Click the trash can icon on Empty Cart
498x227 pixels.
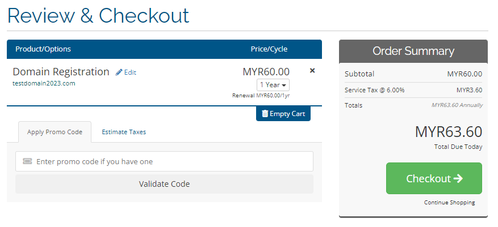point(265,114)
